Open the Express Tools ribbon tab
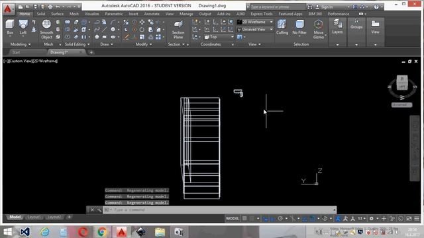This screenshot has height=238, width=424. [262, 14]
